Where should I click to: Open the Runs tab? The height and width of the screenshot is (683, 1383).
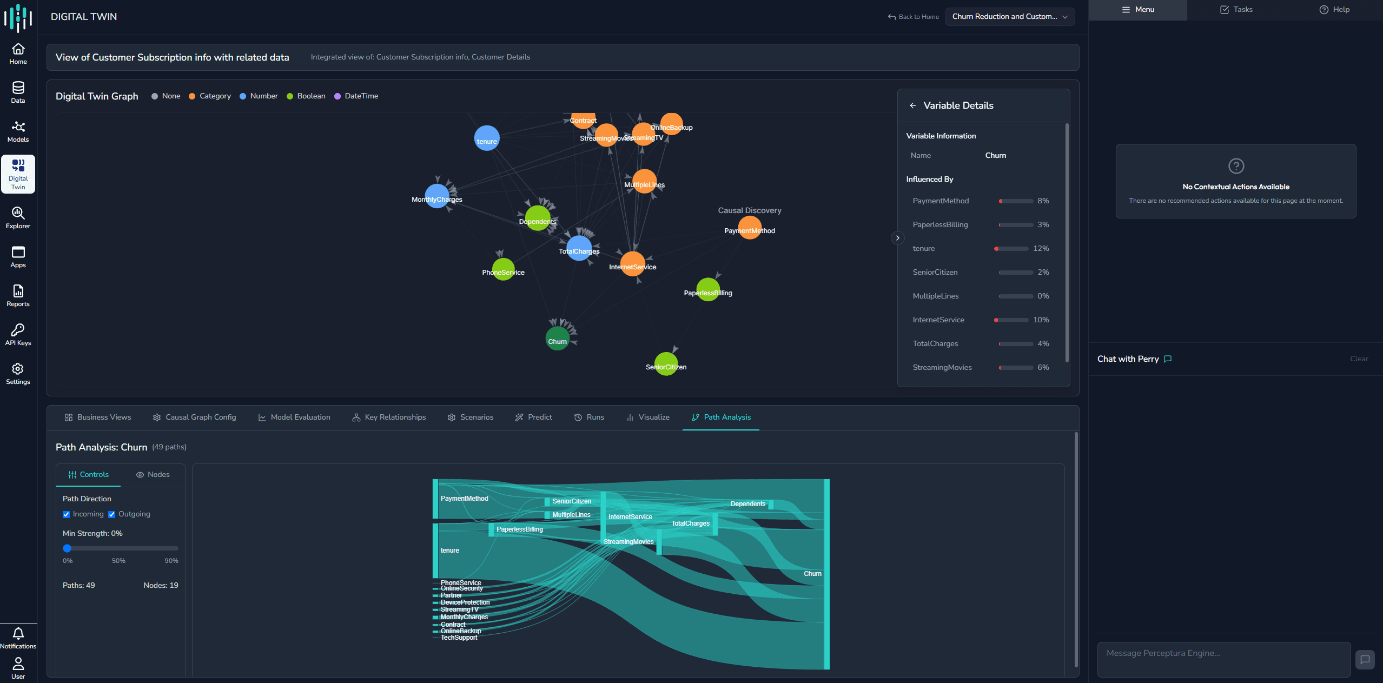tap(589, 417)
